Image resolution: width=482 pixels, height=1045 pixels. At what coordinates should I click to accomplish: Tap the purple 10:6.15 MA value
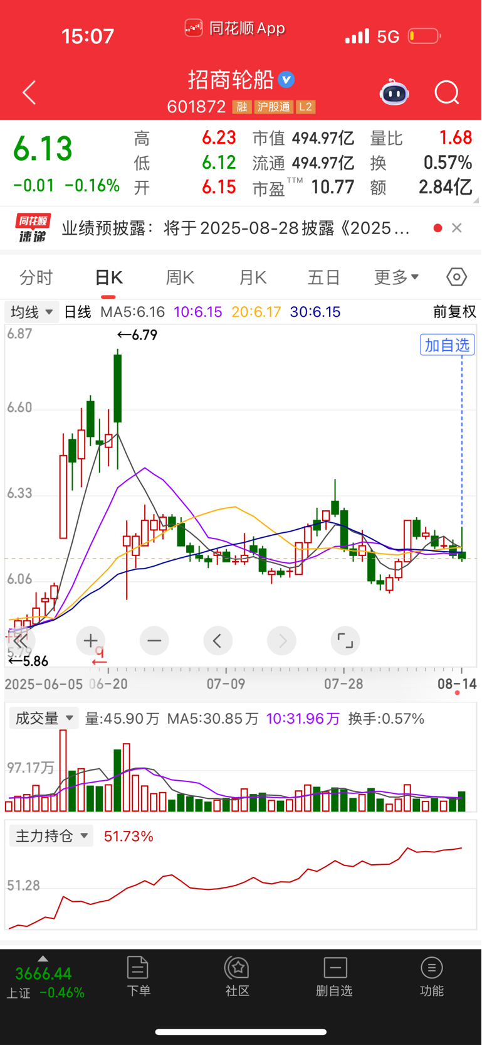pos(198,312)
